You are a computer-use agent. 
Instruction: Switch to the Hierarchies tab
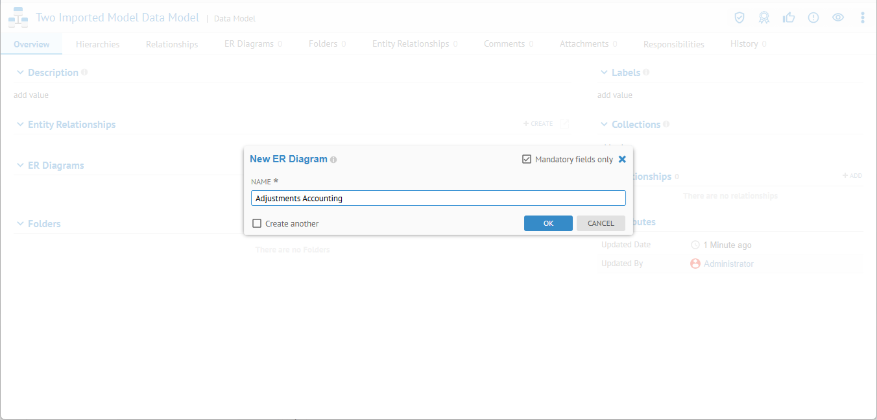tap(97, 44)
